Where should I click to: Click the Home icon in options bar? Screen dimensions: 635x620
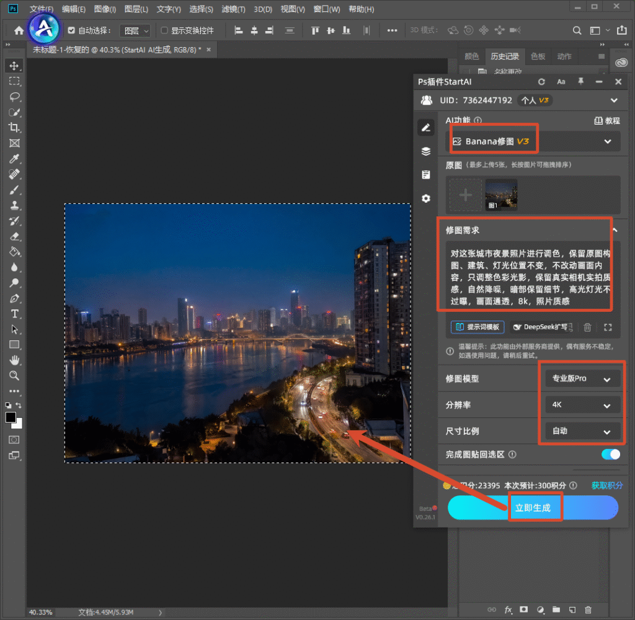coord(19,30)
